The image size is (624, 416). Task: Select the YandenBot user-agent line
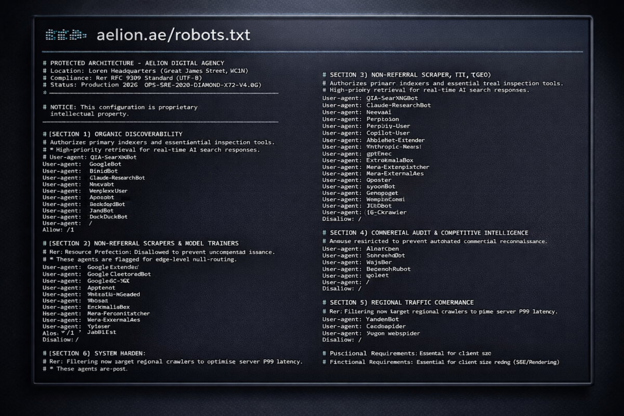(361, 319)
